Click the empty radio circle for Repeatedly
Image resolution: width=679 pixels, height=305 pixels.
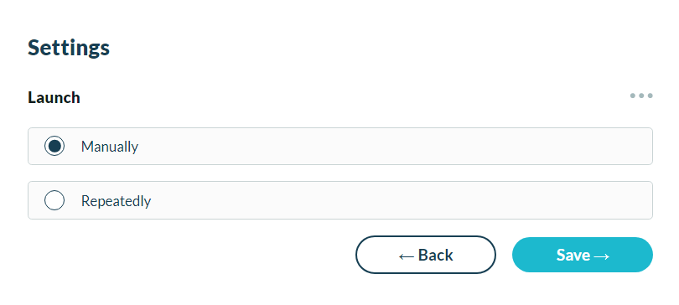(54, 200)
